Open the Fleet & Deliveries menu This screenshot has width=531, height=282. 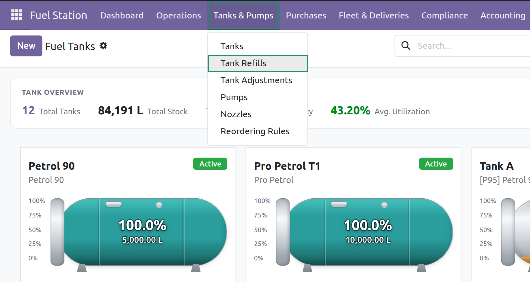(374, 15)
